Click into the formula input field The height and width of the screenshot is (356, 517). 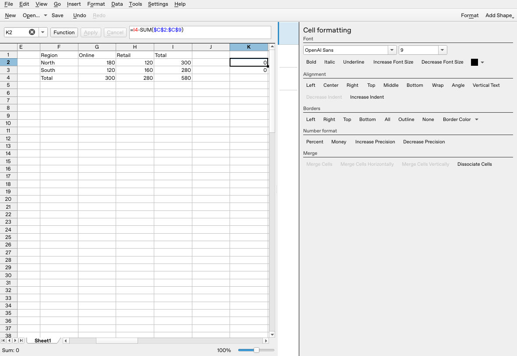tap(200, 32)
